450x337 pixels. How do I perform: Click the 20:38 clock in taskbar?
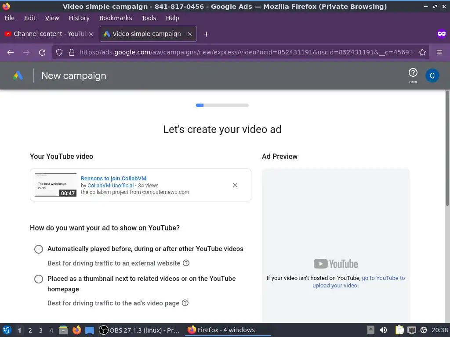point(439,330)
